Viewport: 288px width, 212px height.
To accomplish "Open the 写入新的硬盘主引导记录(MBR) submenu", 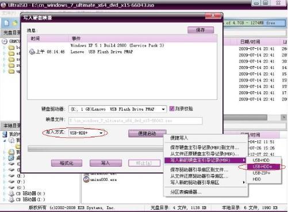I will click(206, 160).
